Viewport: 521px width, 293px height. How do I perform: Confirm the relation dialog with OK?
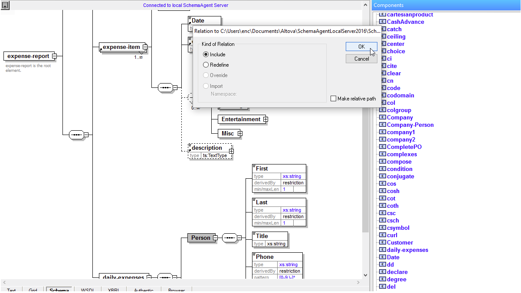point(361,47)
